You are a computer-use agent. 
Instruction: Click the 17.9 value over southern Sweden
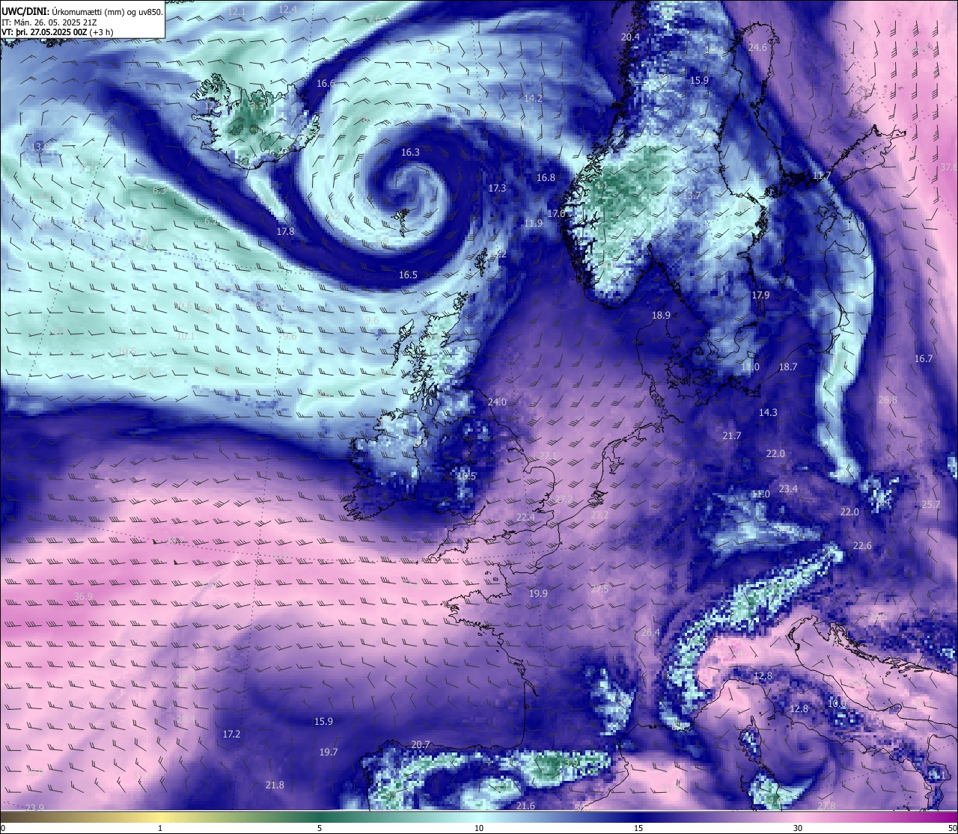pos(760,295)
